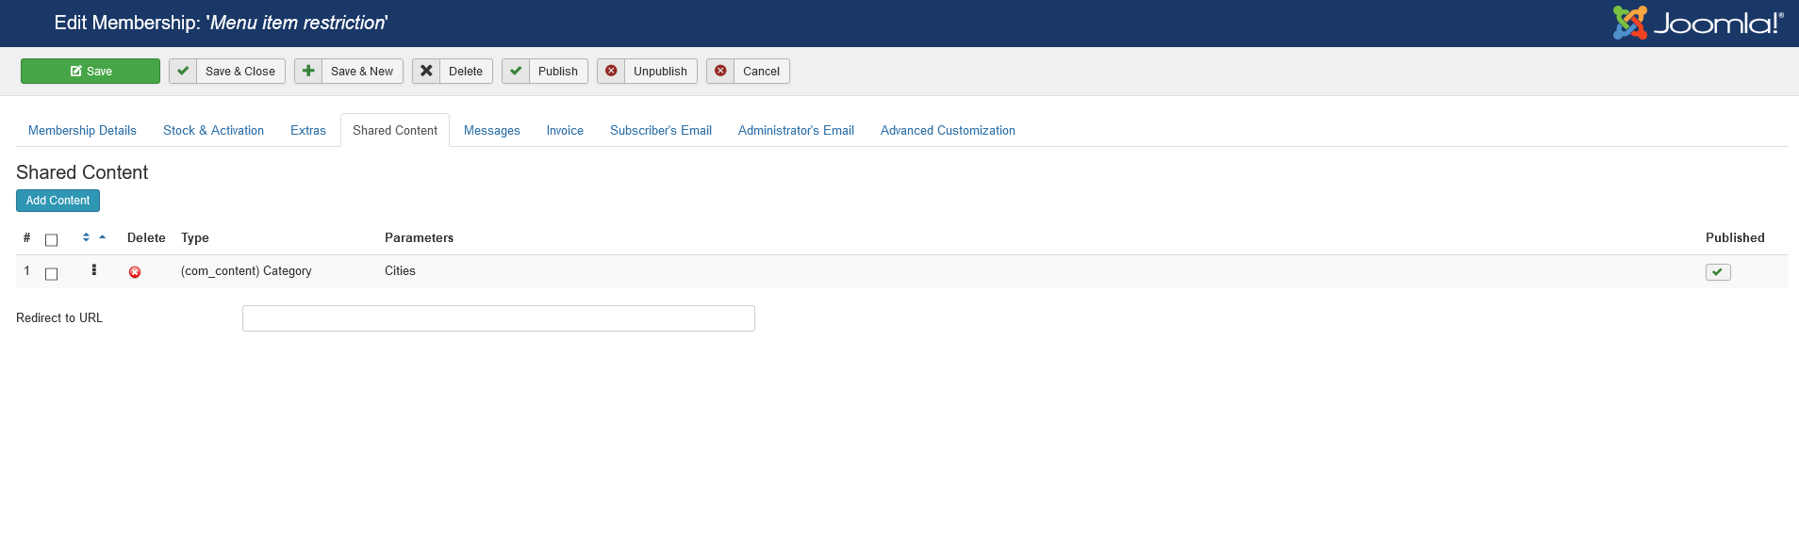
Task: Toggle published status of Cities row
Action: (1718, 272)
